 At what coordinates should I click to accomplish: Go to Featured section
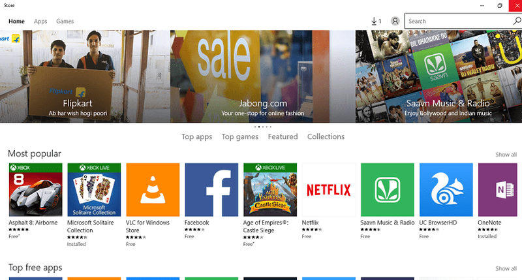click(283, 136)
